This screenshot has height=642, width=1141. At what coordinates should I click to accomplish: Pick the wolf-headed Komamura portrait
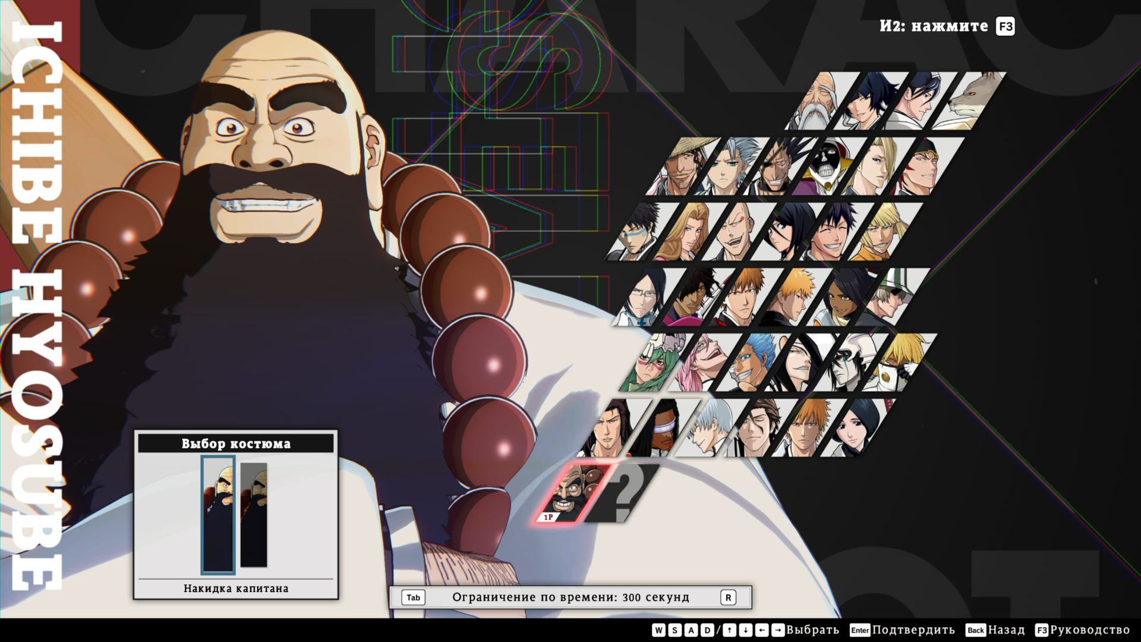(x=970, y=101)
